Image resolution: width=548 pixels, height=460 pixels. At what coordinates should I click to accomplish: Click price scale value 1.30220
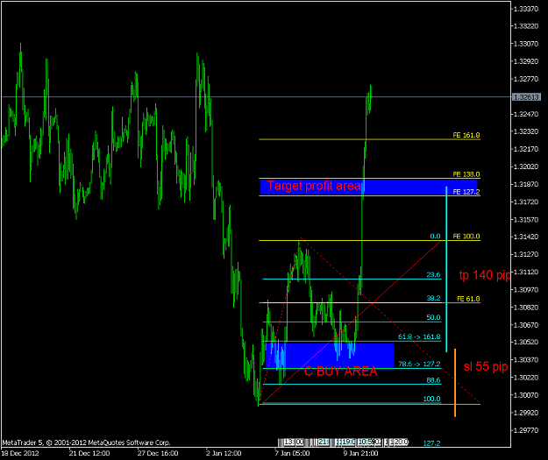pyautogui.click(x=526, y=378)
